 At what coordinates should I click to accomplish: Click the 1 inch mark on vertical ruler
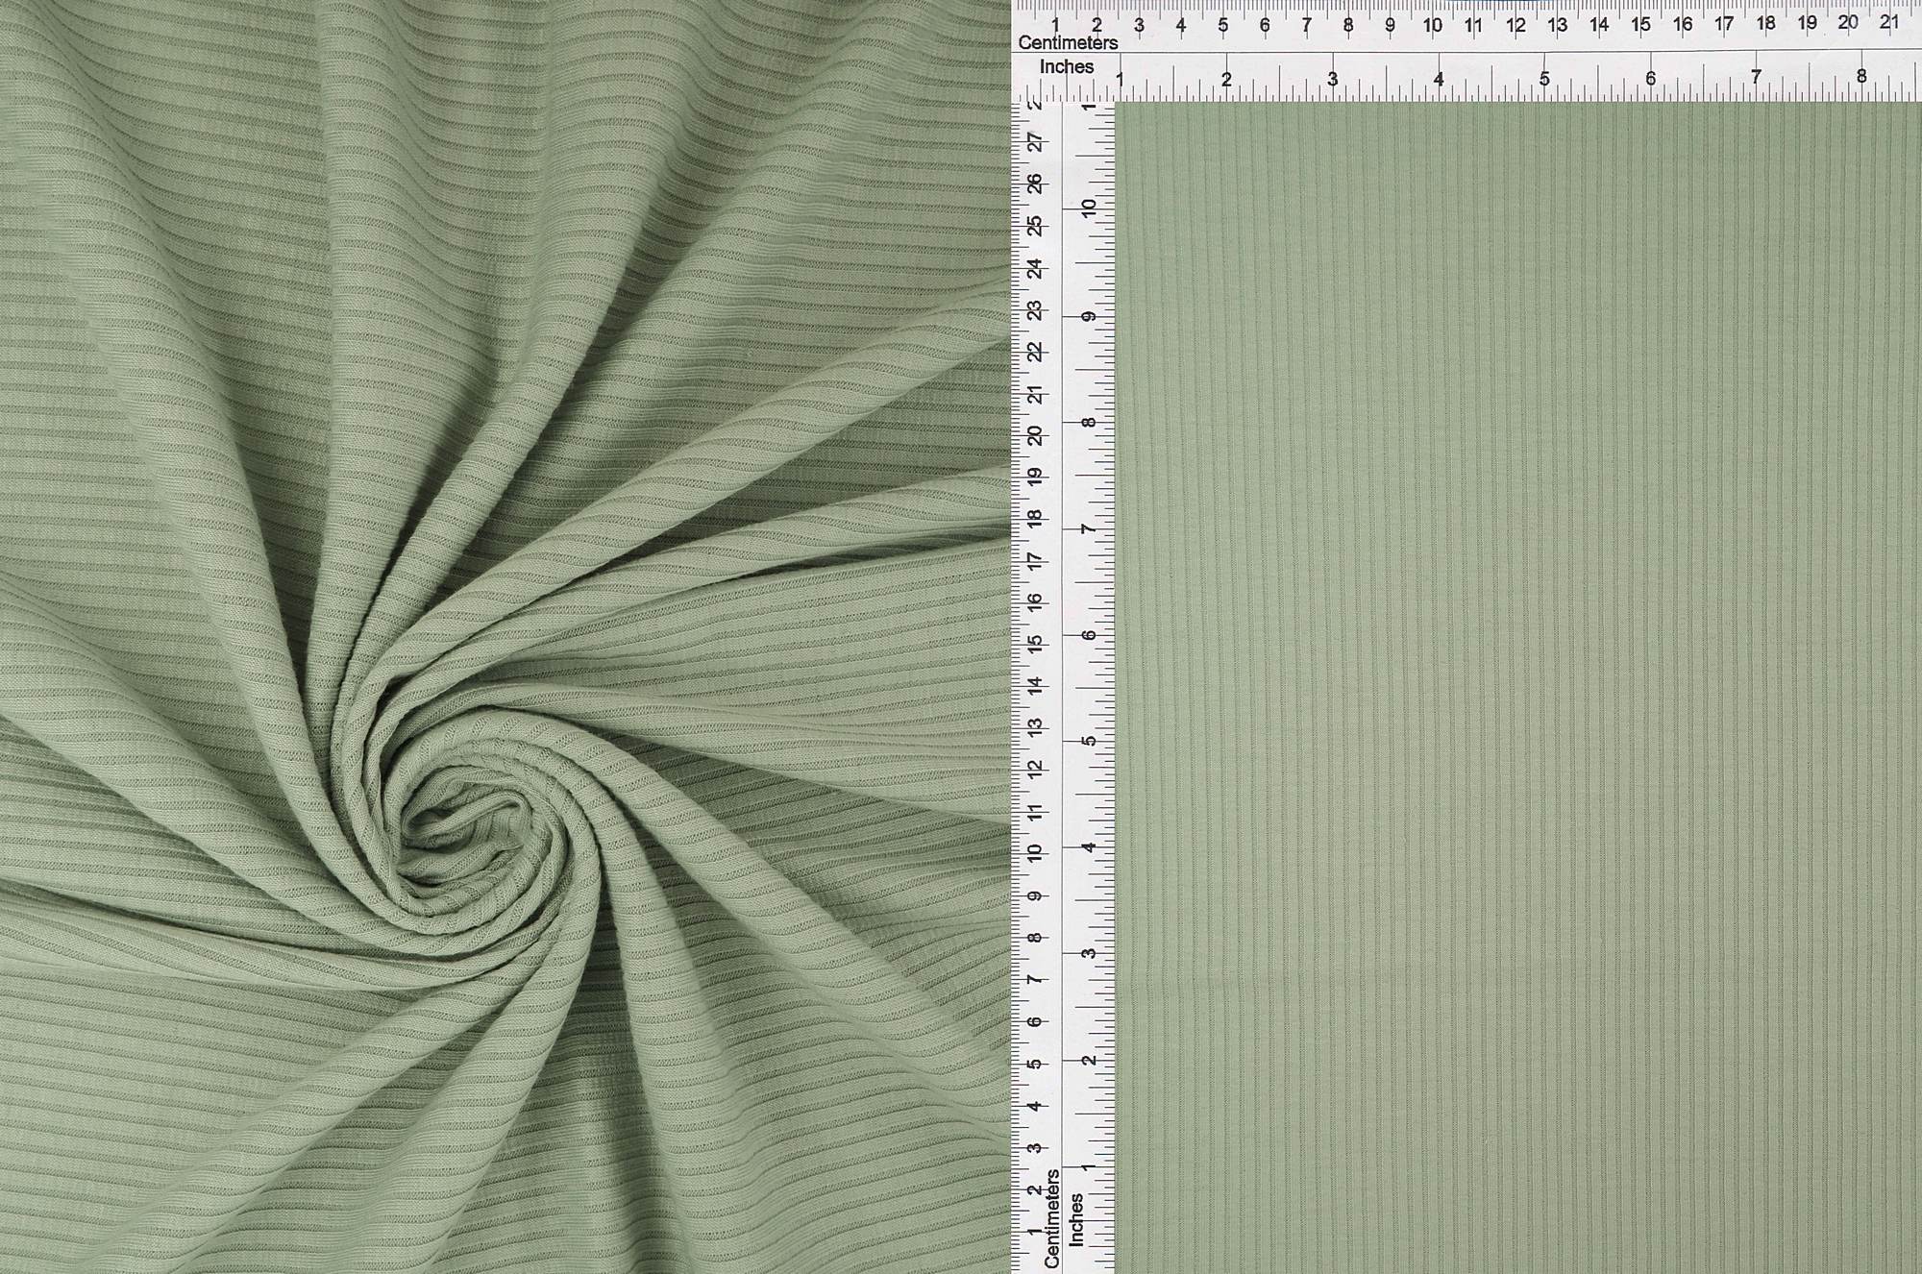[1089, 1166]
